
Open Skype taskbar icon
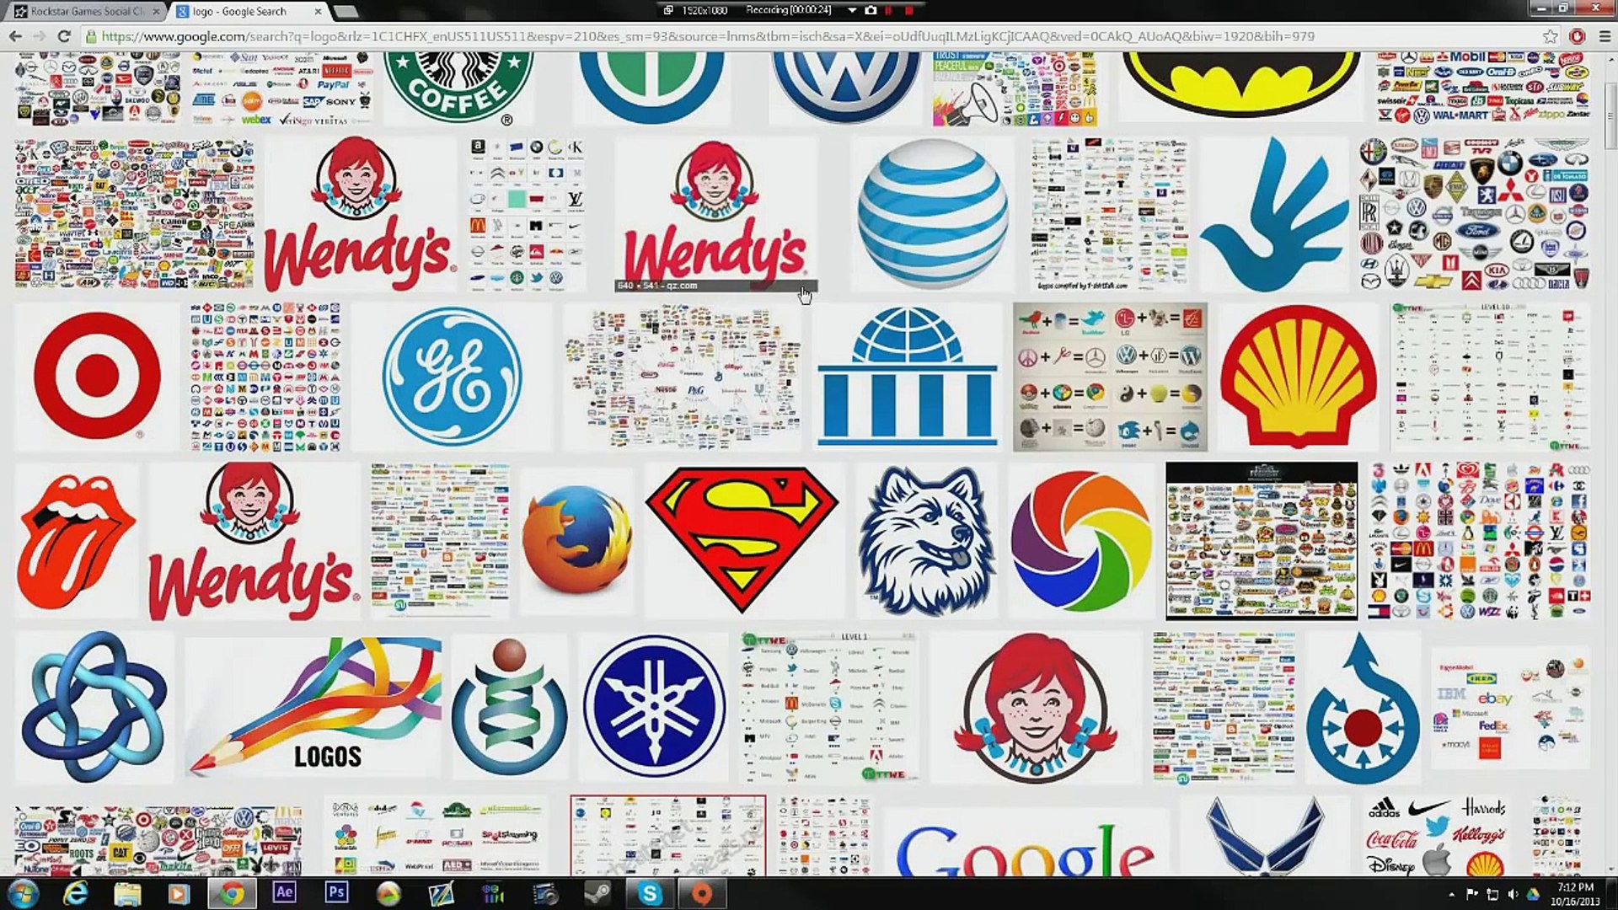[650, 893]
